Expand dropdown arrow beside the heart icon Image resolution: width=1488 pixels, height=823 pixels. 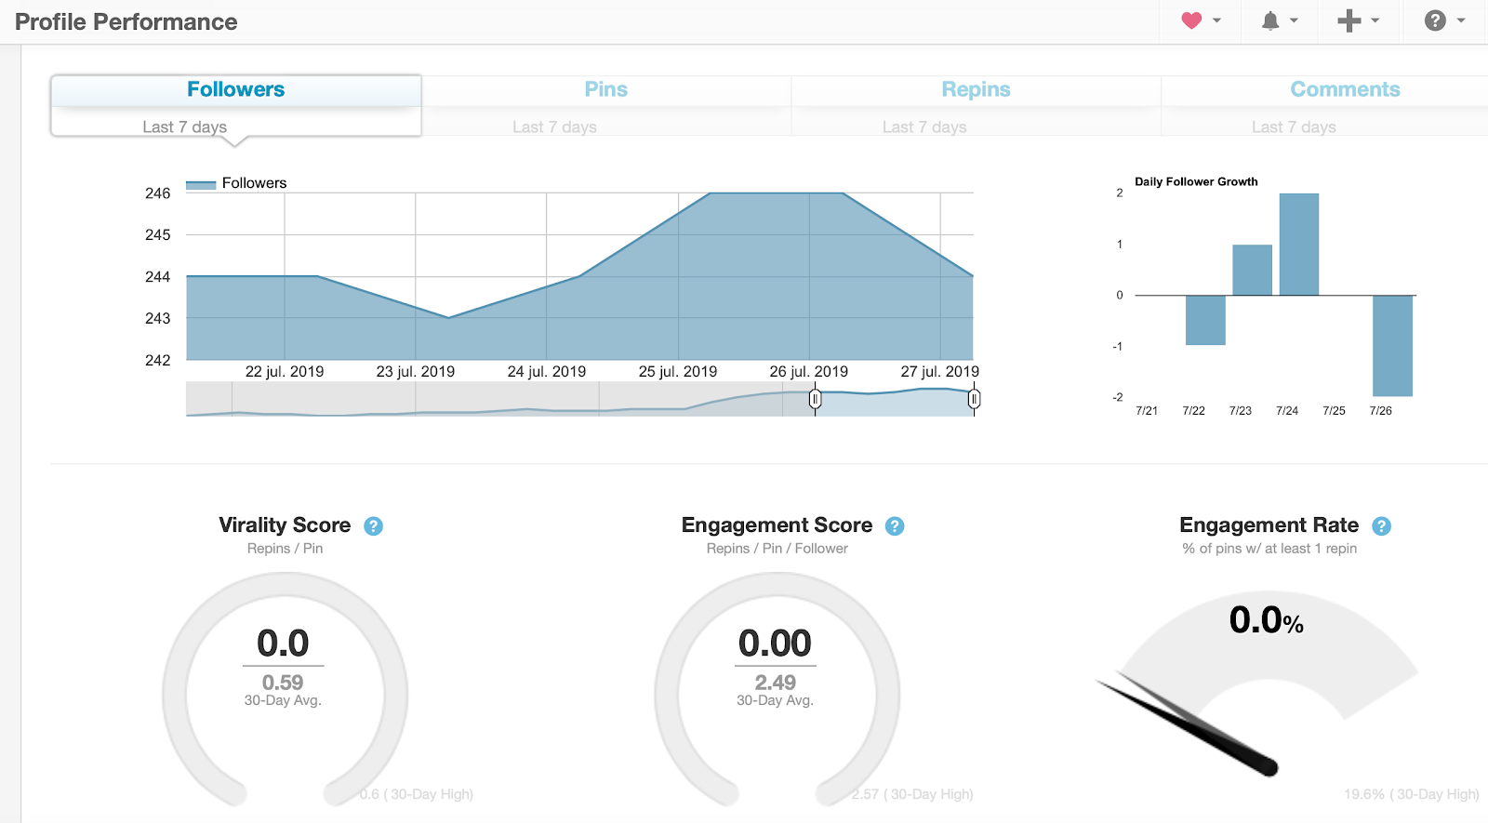pos(1216,20)
